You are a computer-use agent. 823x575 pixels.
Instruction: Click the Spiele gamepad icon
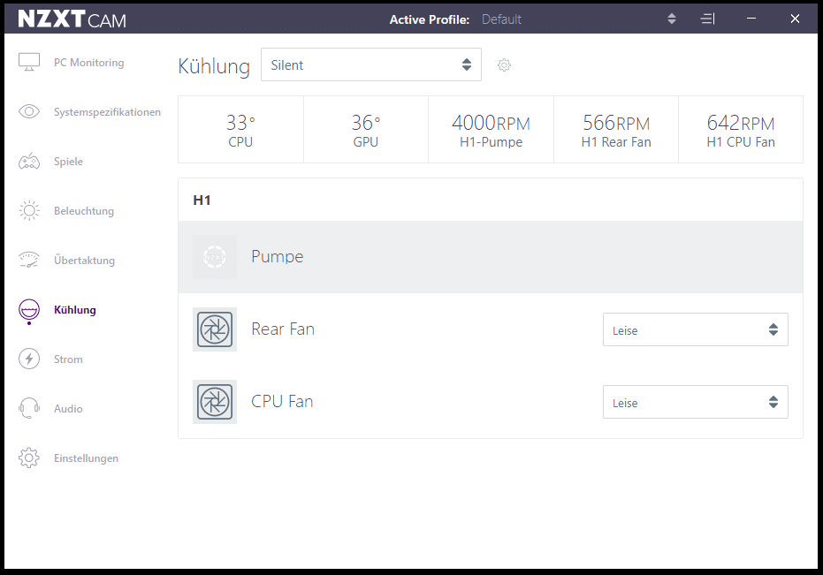[29, 162]
